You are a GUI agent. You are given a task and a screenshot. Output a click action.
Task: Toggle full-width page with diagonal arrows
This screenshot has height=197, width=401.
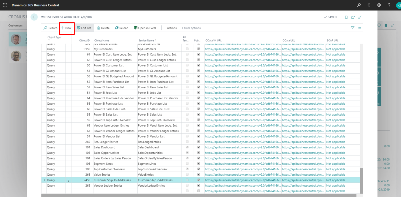point(360,17)
